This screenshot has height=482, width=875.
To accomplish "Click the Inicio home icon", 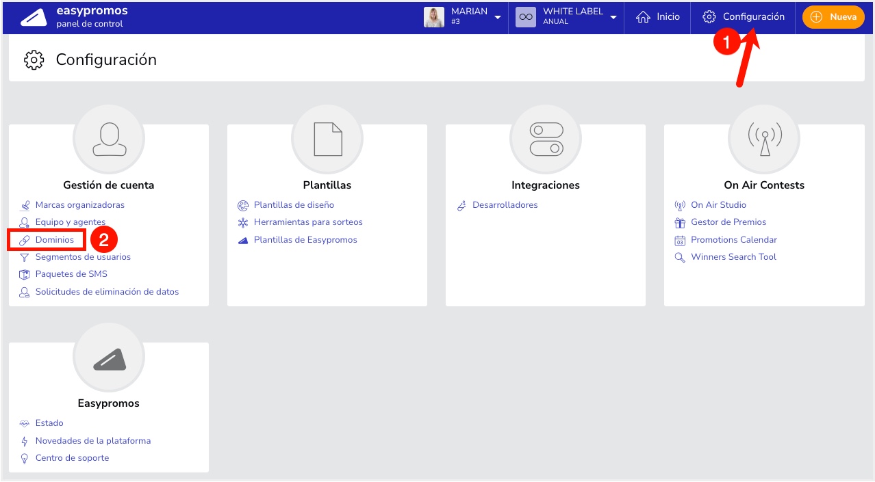I will point(643,17).
